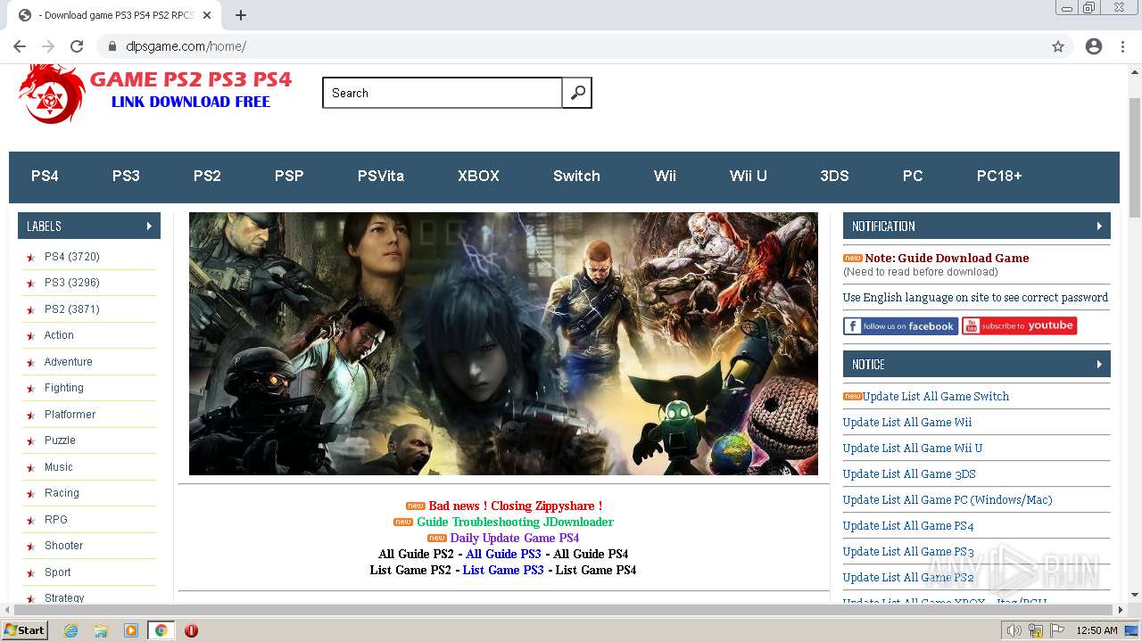Open the Wii menu tab
Image resolution: width=1142 pixels, height=642 pixels.
tap(665, 177)
